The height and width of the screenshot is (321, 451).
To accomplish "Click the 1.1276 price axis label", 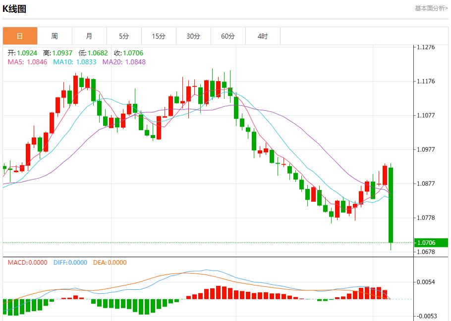I will coord(426,47).
